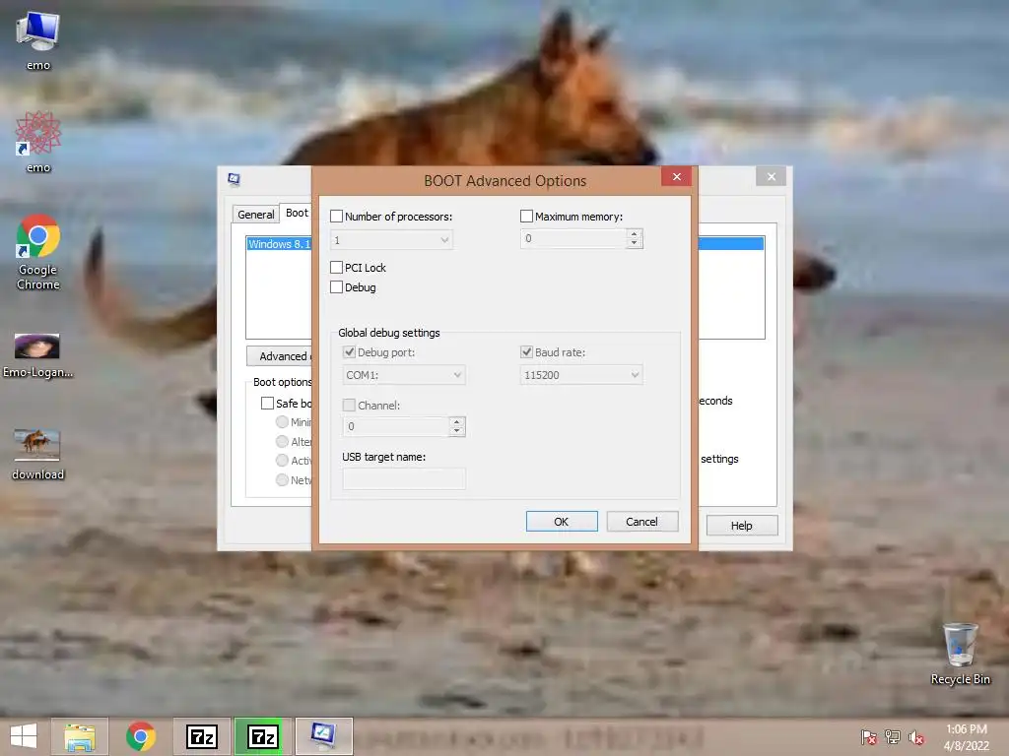
Task: Open the emo shortcut with red star icon
Action: (x=38, y=142)
